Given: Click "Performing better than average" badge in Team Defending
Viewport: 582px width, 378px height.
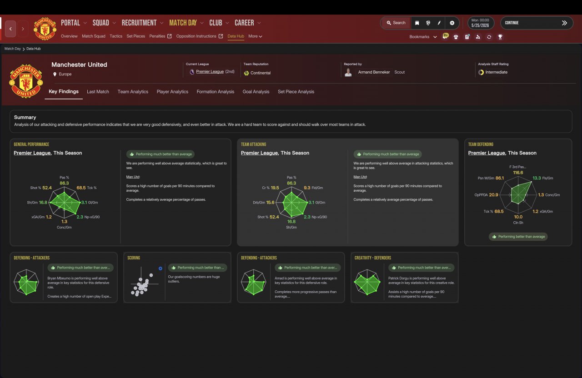Looking at the screenshot, I should tap(518, 237).
